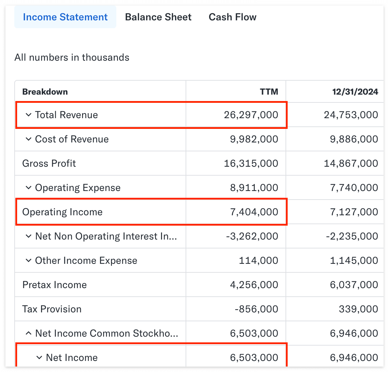Select the Income Statement tab

tap(65, 17)
